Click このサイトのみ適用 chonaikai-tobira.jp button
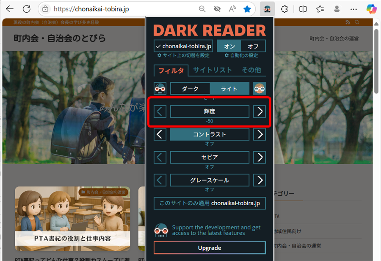The height and width of the screenshot is (261, 381). [210, 203]
